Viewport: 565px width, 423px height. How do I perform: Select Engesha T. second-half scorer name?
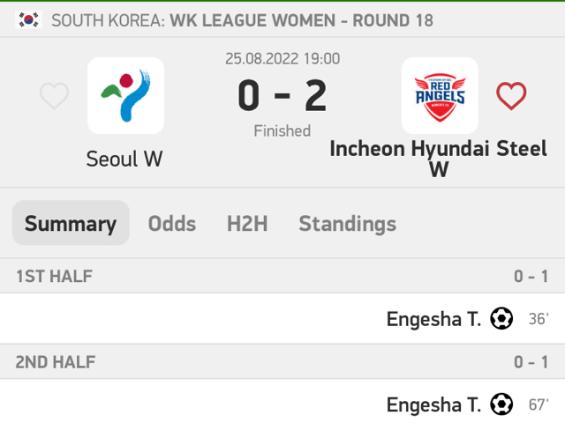[x=433, y=405]
